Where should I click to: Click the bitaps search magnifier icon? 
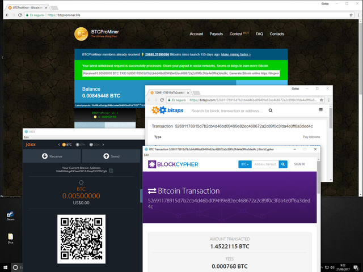point(271,110)
